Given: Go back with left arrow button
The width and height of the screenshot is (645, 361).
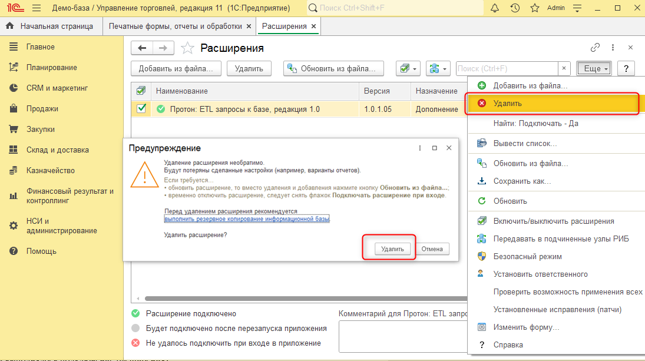Looking at the screenshot, I should pyautogui.click(x=142, y=48).
